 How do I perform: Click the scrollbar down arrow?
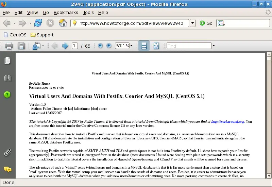tap(269, 176)
